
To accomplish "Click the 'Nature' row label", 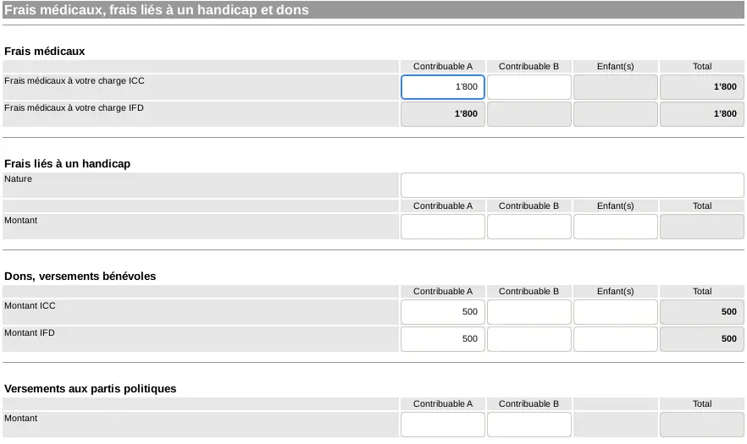I will coord(18,179).
